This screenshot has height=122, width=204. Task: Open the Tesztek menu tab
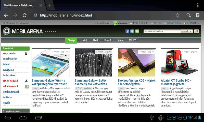[83, 40]
